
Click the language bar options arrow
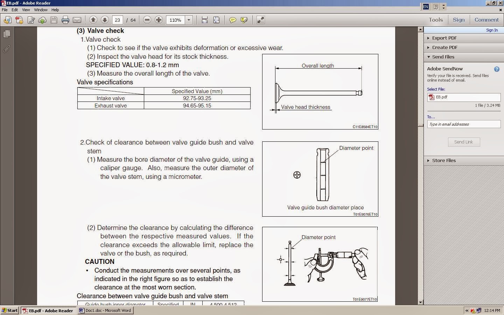coord(444,7)
